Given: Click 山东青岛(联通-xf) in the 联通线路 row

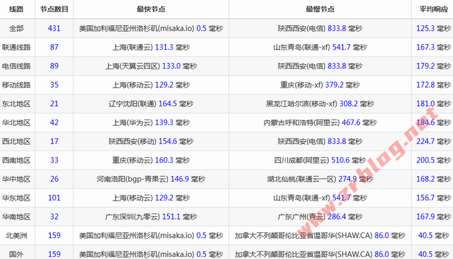Looking at the screenshot, I should (x=301, y=47).
